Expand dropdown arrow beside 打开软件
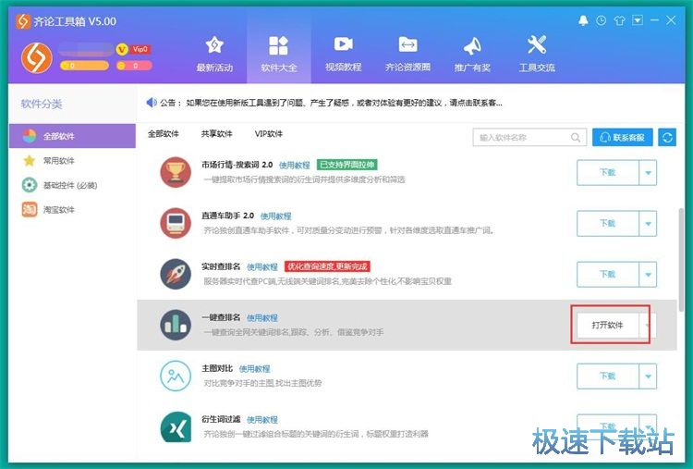 pos(648,326)
